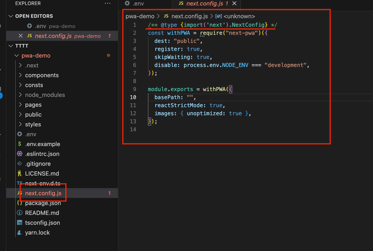The height and width of the screenshot is (251, 373).
Task: Click gear icon beside .env in tree
Action: point(20,134)
